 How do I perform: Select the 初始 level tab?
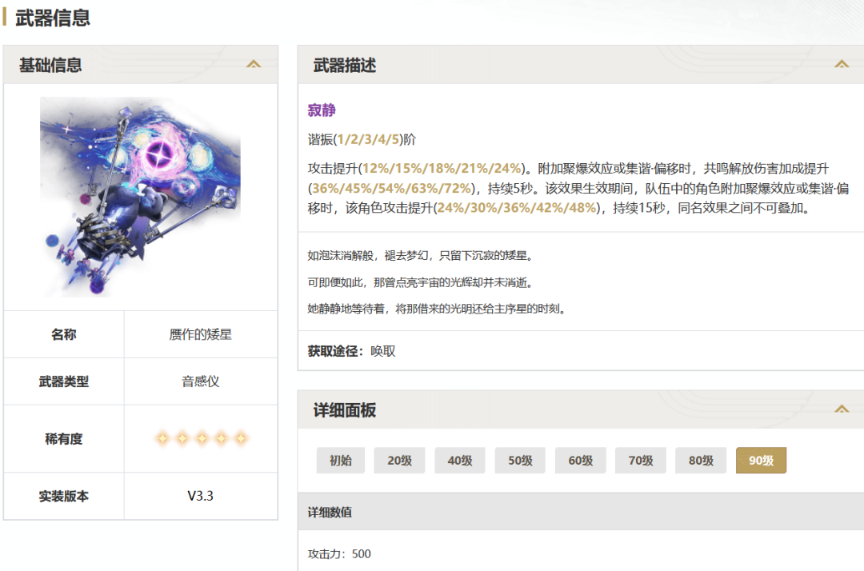tap(341, 461)
